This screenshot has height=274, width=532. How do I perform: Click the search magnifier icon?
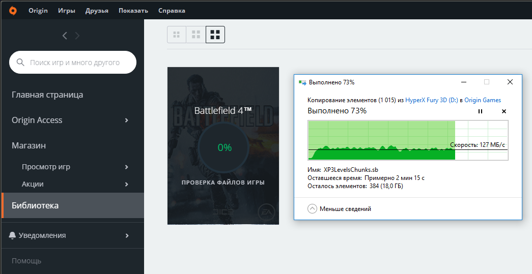tap(20, 63)
